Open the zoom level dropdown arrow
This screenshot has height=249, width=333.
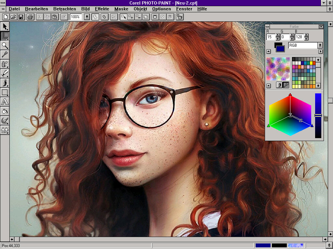click(x=87, y=17)
